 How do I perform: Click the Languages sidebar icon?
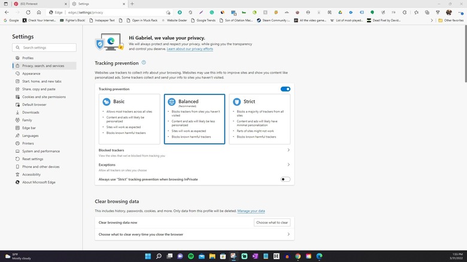coord(17,135)
